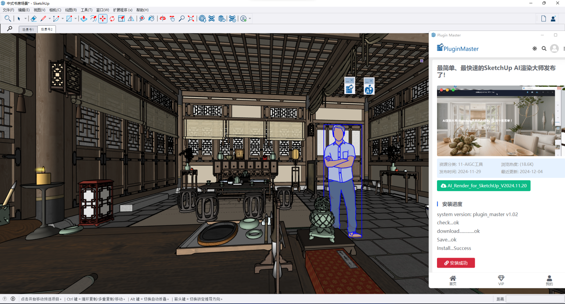Expand the Rectangle tool dropdown arrow

coord(76,18)
